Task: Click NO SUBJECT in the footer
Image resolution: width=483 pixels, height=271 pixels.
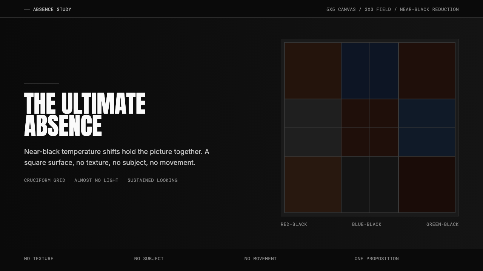Action: pyautogui.click(x=149, y=259)
